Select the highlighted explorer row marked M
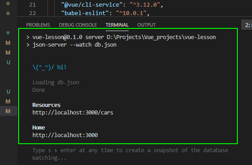 (9, 111)
